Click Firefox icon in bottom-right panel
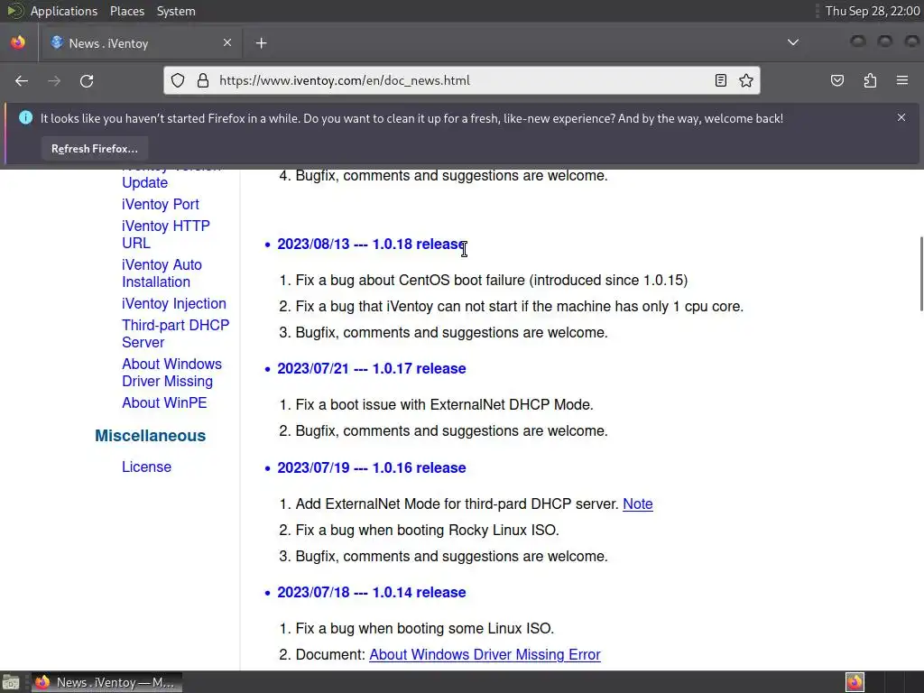This screenshot has height=693, width=924. click(x=855, y=682)
